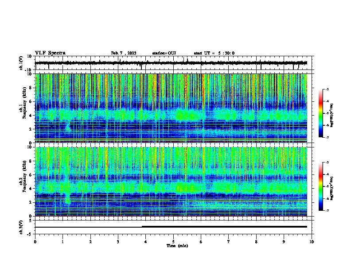Click the "4" tick on the time axis
Viewport: 351px width, 271px height.
click(145, 242)
